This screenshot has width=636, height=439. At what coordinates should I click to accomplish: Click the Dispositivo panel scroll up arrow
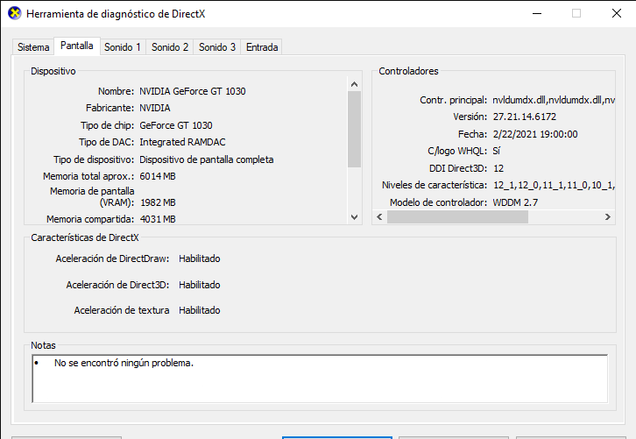click(354, 84)
